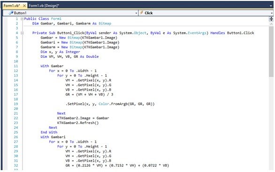
Task: Click the line 'Dim VM, VH, VB, GR As Double'
Action: 69,56
